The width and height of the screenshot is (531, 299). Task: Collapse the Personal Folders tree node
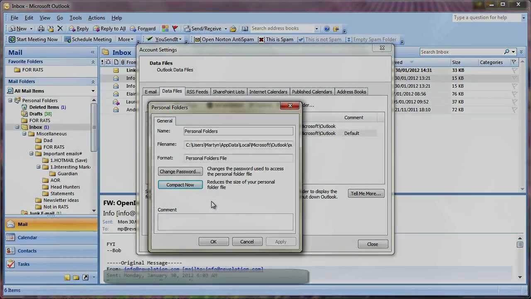(10, 100)
